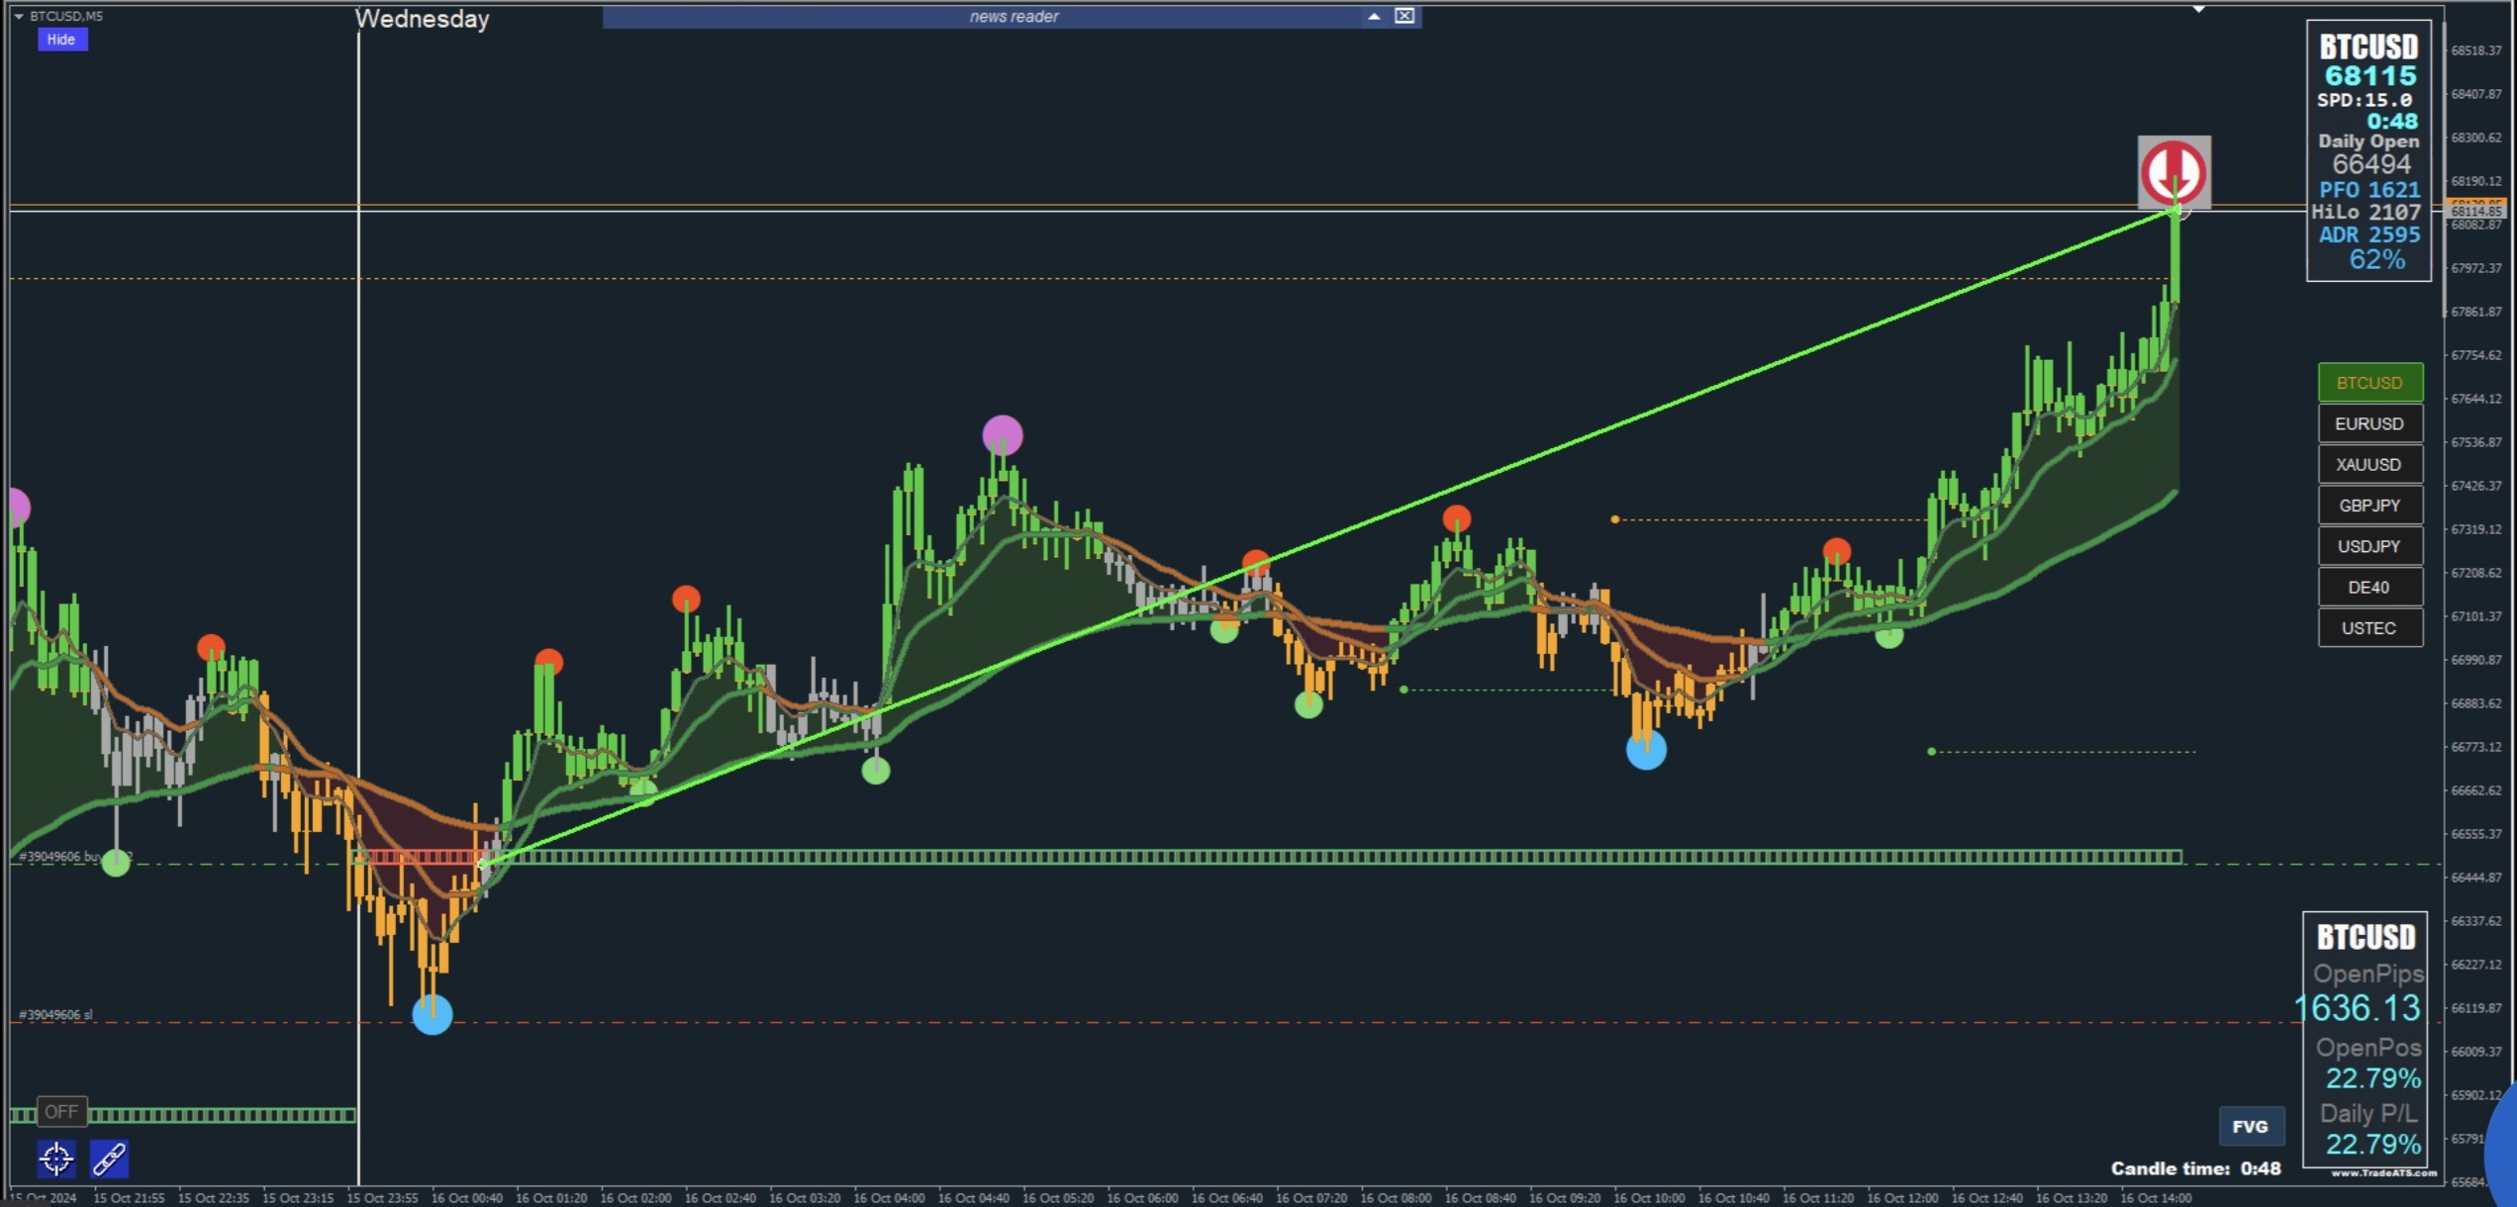Click the sl stop-loss line label

(x=55, y=1015)
